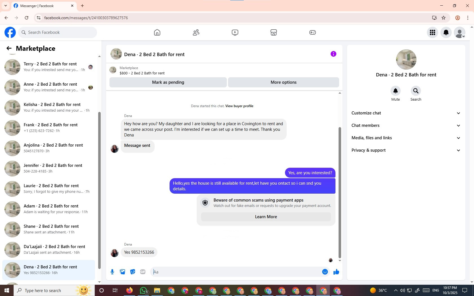Image resolution: width=474 pixels, height=296 pixels.
Task: Open Shane's 2 Bed 2 Bath conversation
Action: [x=49, y=229]
